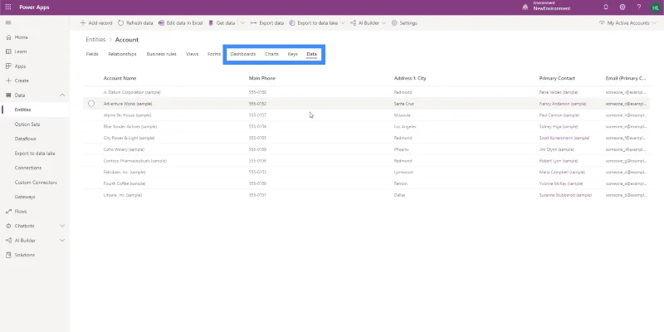
Task: Click the Apps grid icon in sidebar
Action: 8,66
